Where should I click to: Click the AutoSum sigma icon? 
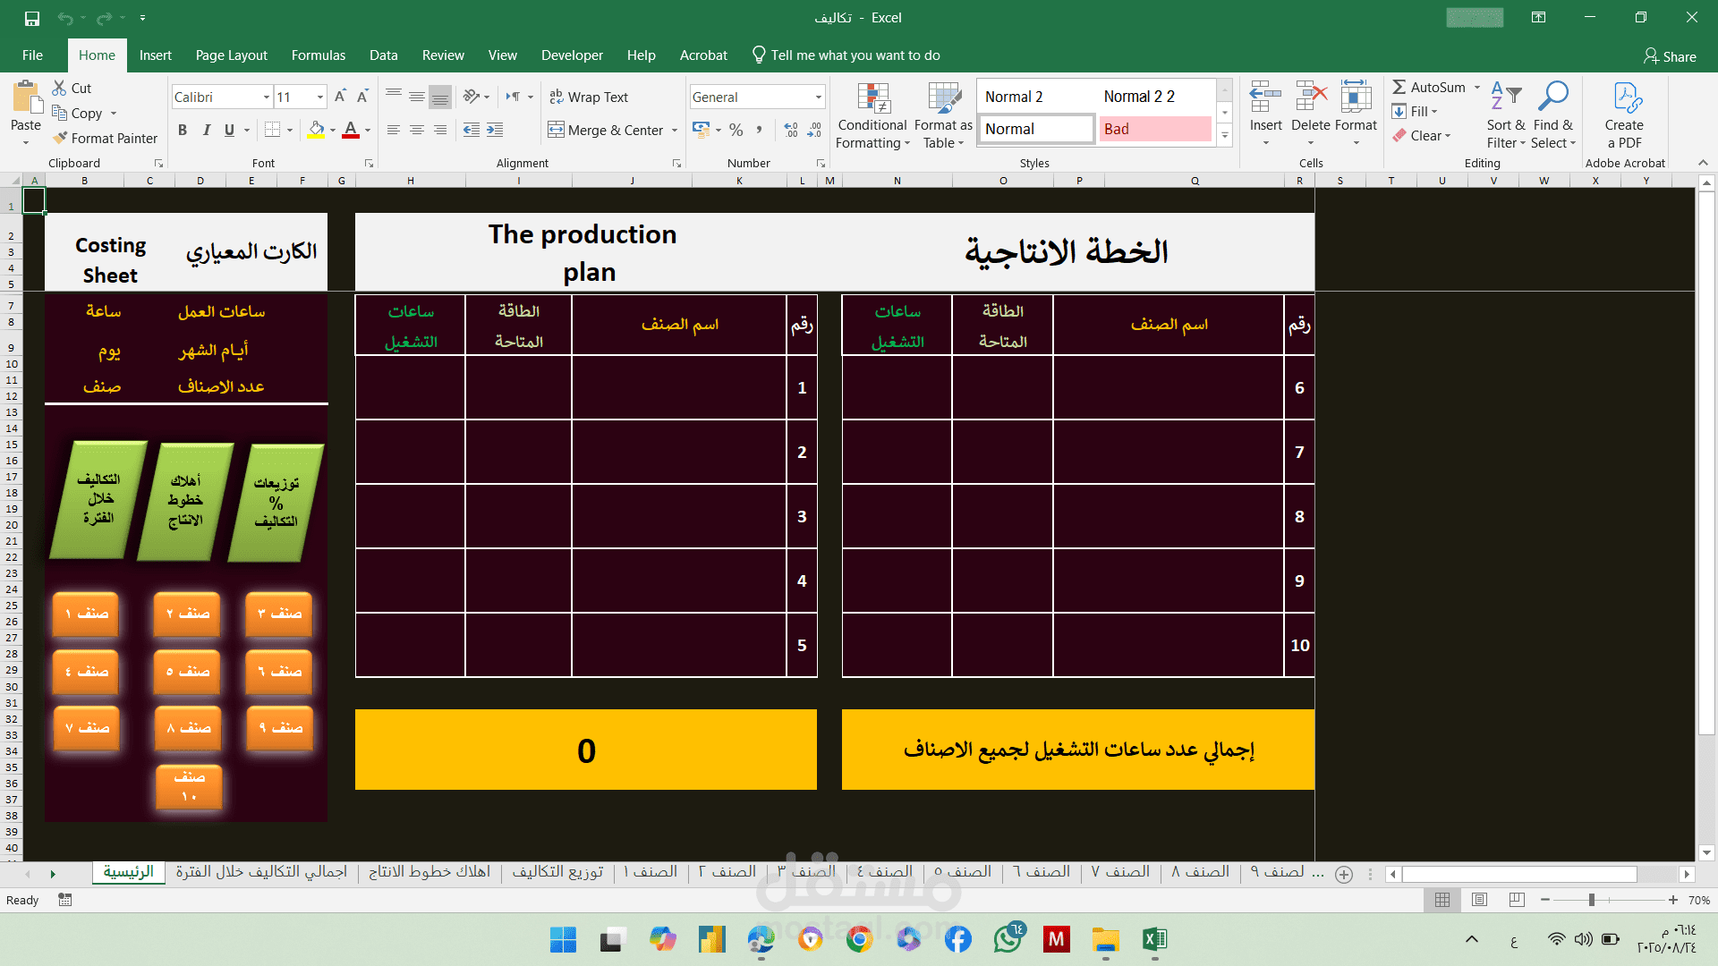click(x=1399, y=87)
